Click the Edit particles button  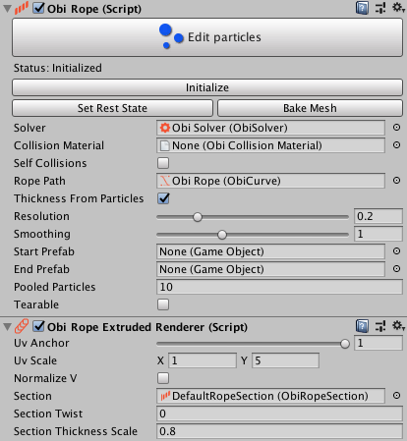207,37
